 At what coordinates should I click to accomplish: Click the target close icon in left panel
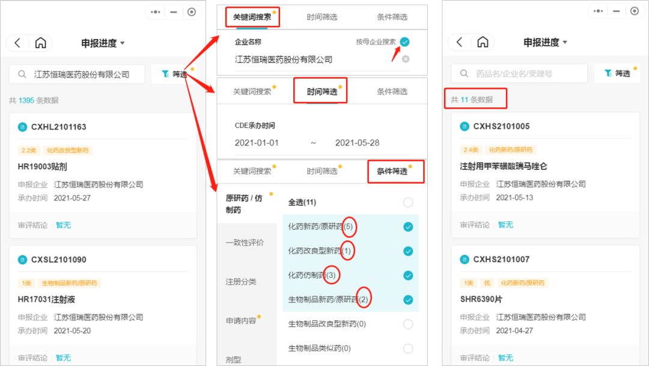coord(191,12)
